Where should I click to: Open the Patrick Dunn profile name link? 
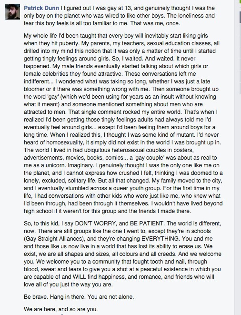point(41,8)
